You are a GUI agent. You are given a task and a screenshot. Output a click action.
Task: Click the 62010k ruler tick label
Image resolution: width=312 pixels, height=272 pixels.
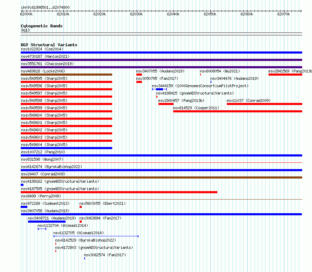(63, 14)
